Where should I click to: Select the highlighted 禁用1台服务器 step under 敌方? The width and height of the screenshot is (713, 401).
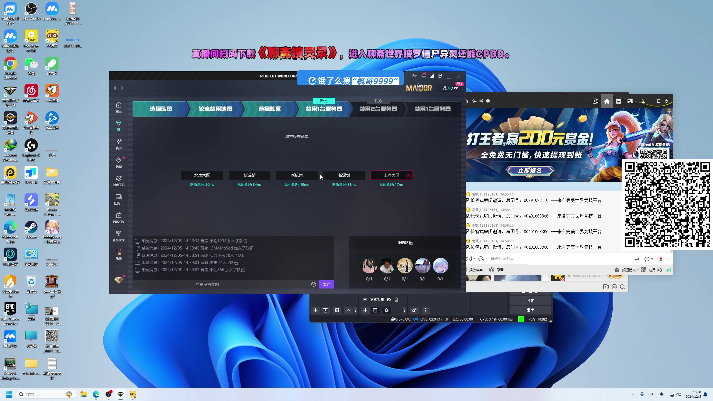324,109
